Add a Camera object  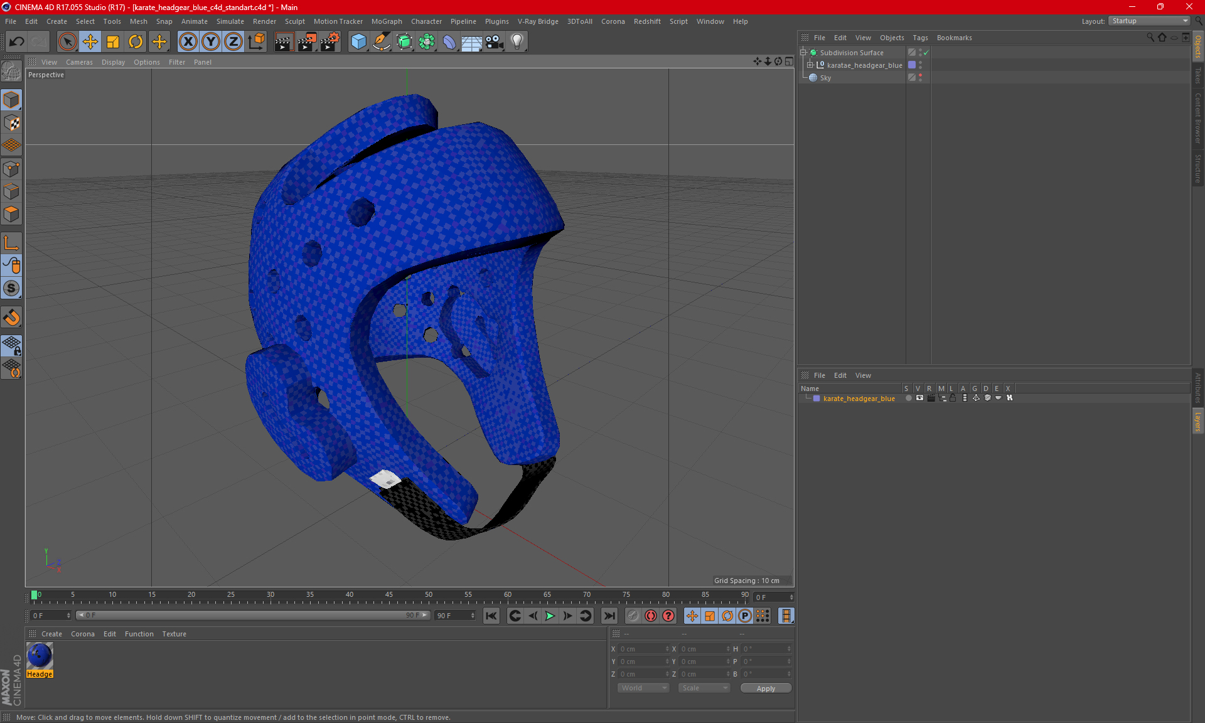[x=495, y=42]
